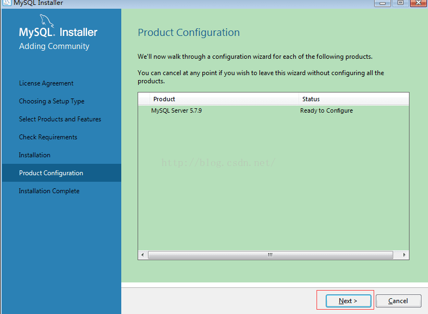Click the horizontal scrollbar right arrow
428x314 pixels.
tap(404, 255)
